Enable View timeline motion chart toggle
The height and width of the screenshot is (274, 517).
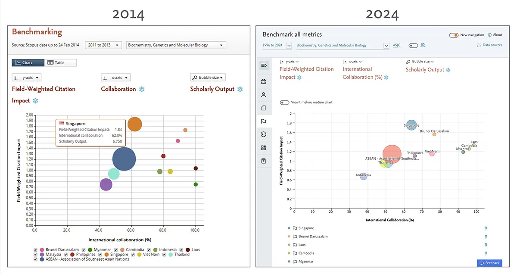[x=284, y=103]
